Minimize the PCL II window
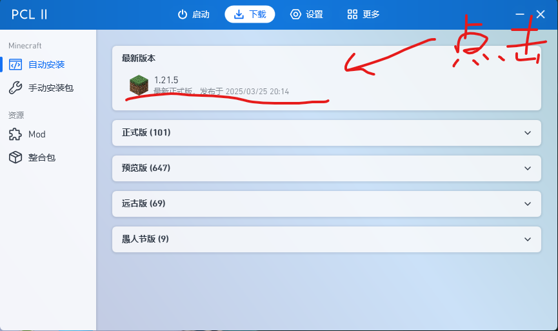Image resolution: width=558 pixels, height=331 pixels. 520,14
